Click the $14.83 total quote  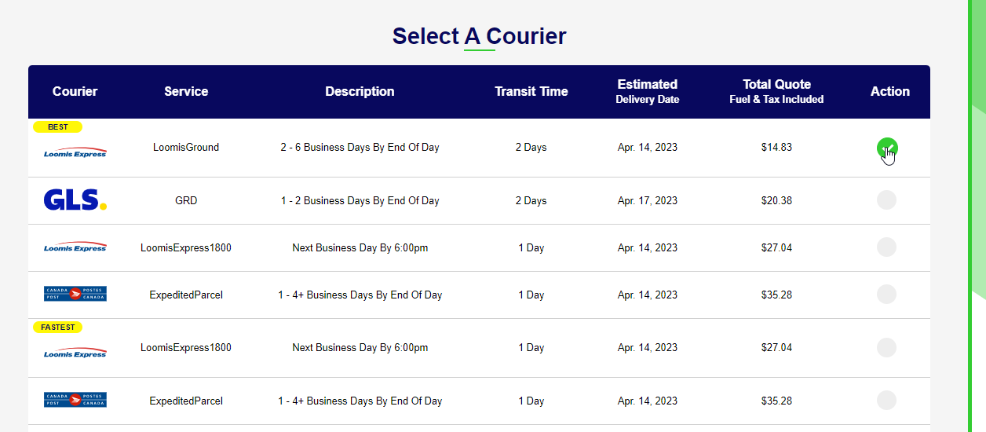776,147
